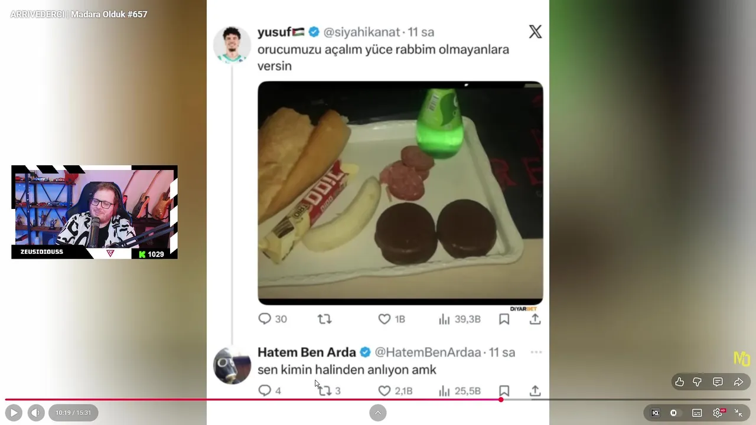Screen dimensions: 756x425
Task: Click the X logo on the tweet
Action: click(535, 32)
